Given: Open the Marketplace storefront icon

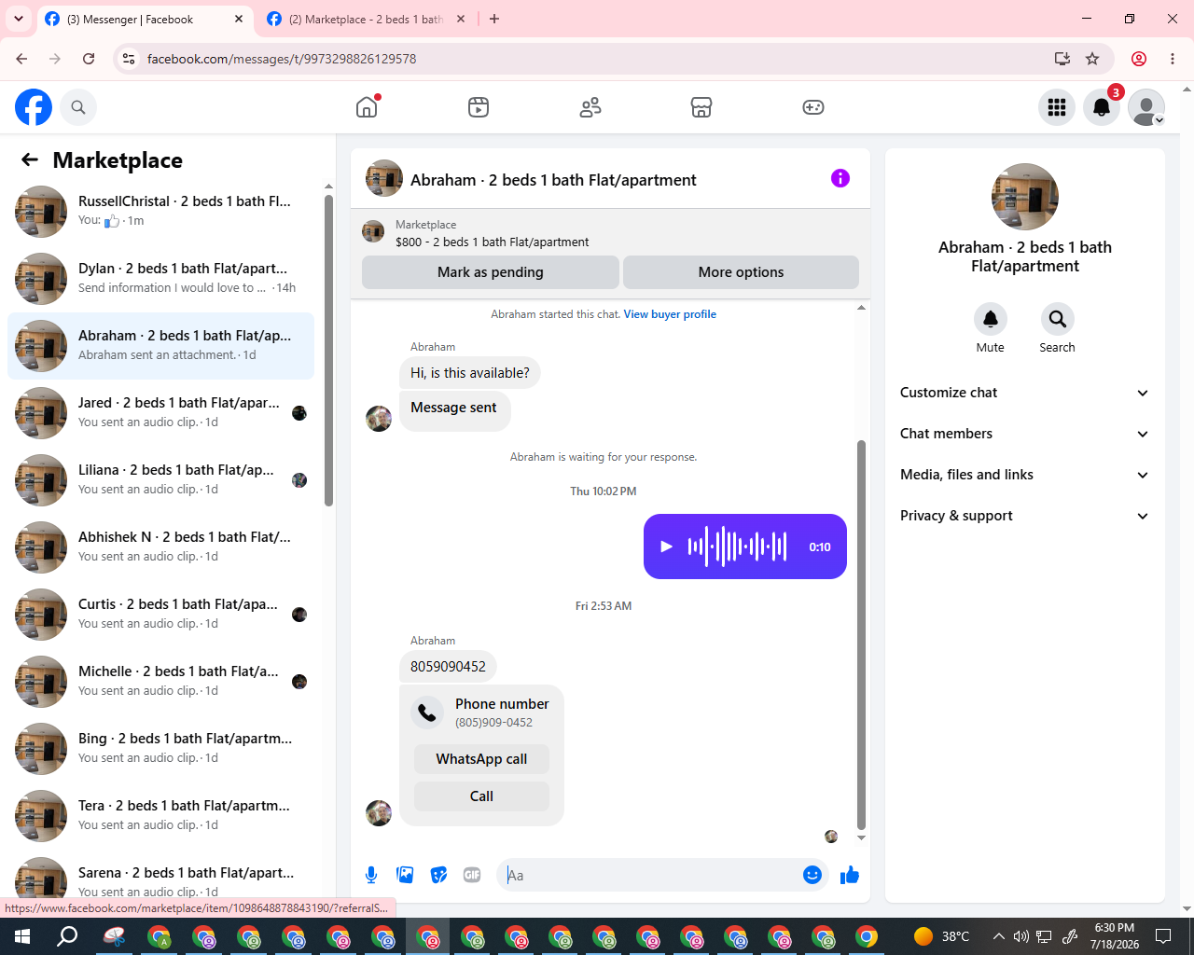Looking at the screenshot, I should 701,107.
